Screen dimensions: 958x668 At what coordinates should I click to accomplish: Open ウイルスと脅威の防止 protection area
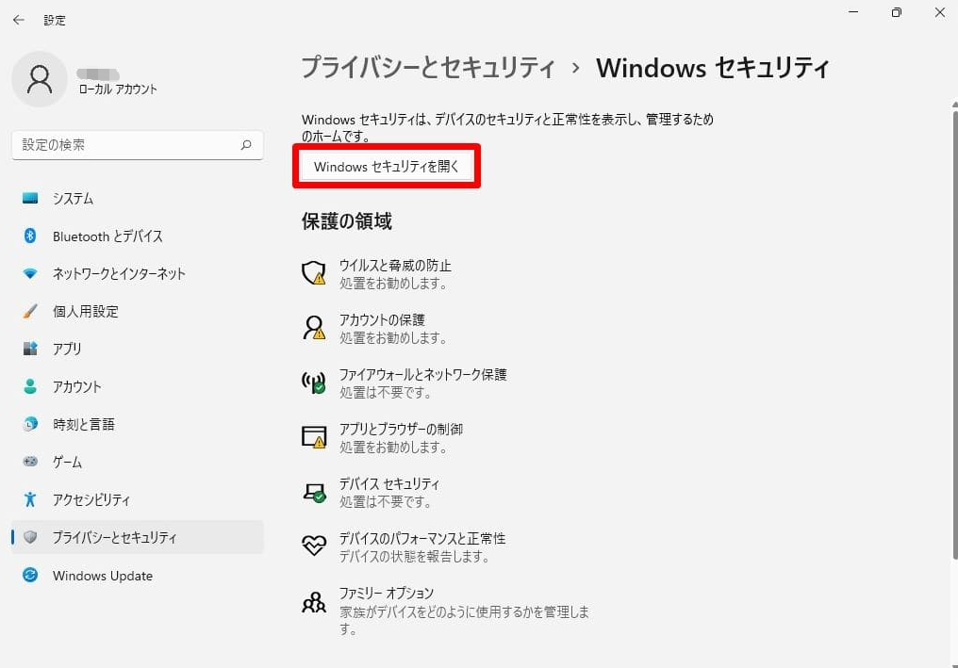pos(395,274)
